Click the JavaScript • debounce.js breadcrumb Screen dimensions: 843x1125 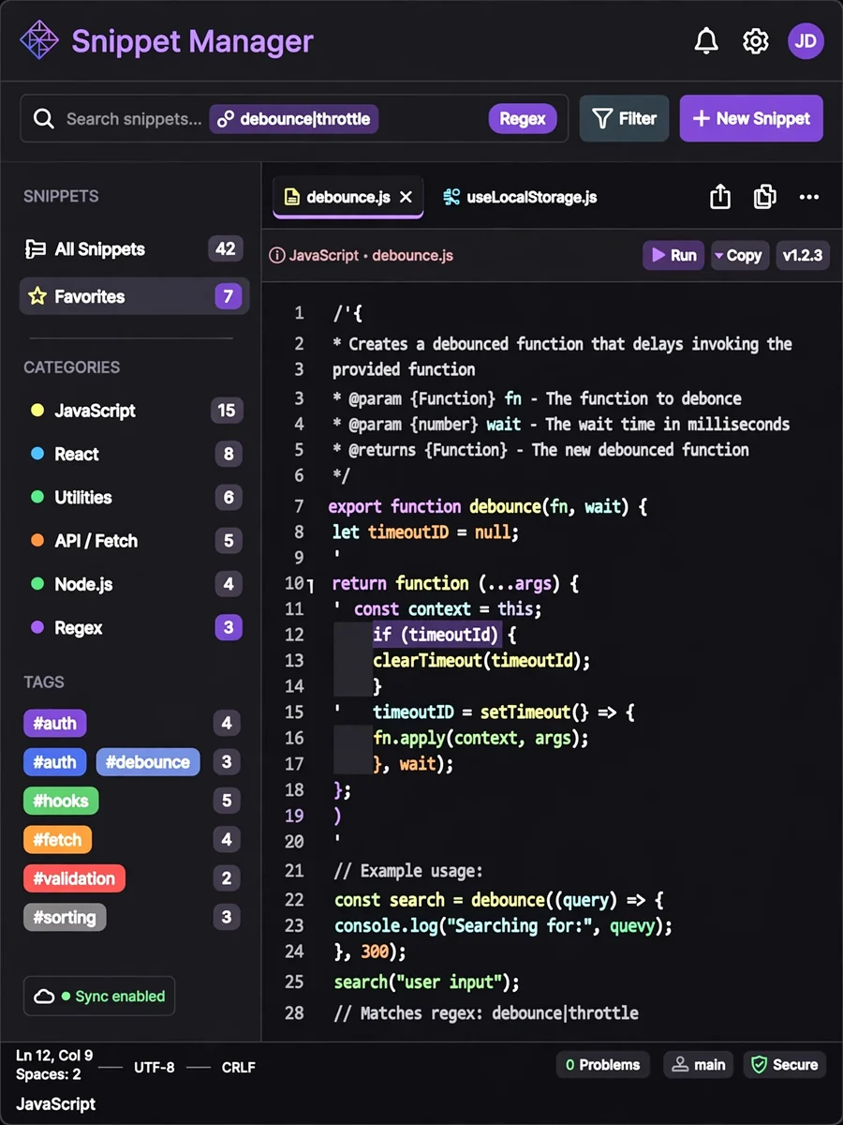(x=371, y=255)
